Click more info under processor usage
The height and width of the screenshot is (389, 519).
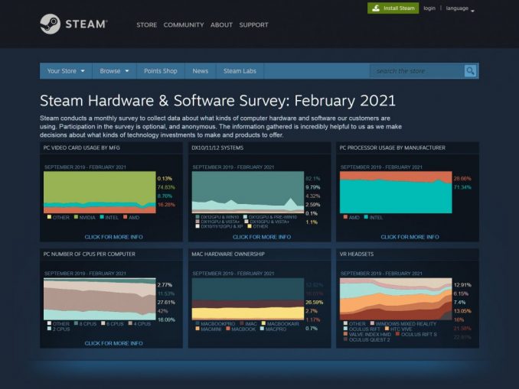tap(410, 237)
